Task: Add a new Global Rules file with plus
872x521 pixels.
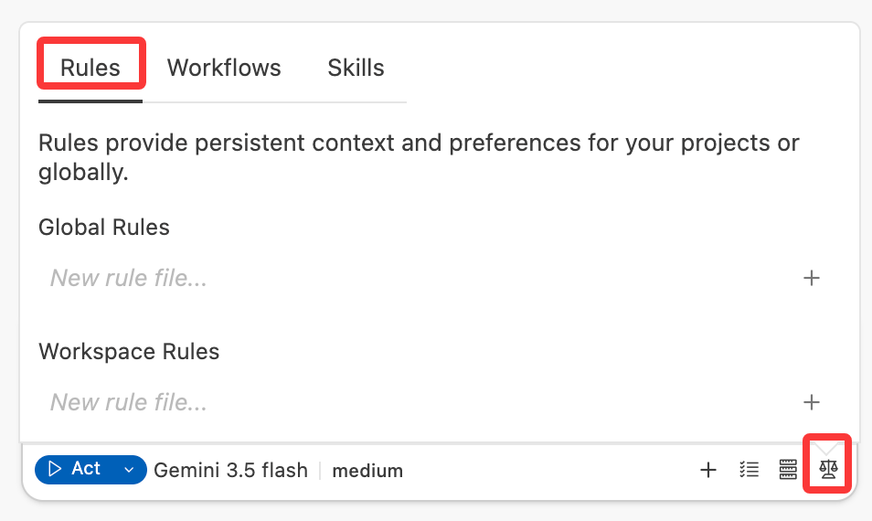Action: click(x=812, y=278)
